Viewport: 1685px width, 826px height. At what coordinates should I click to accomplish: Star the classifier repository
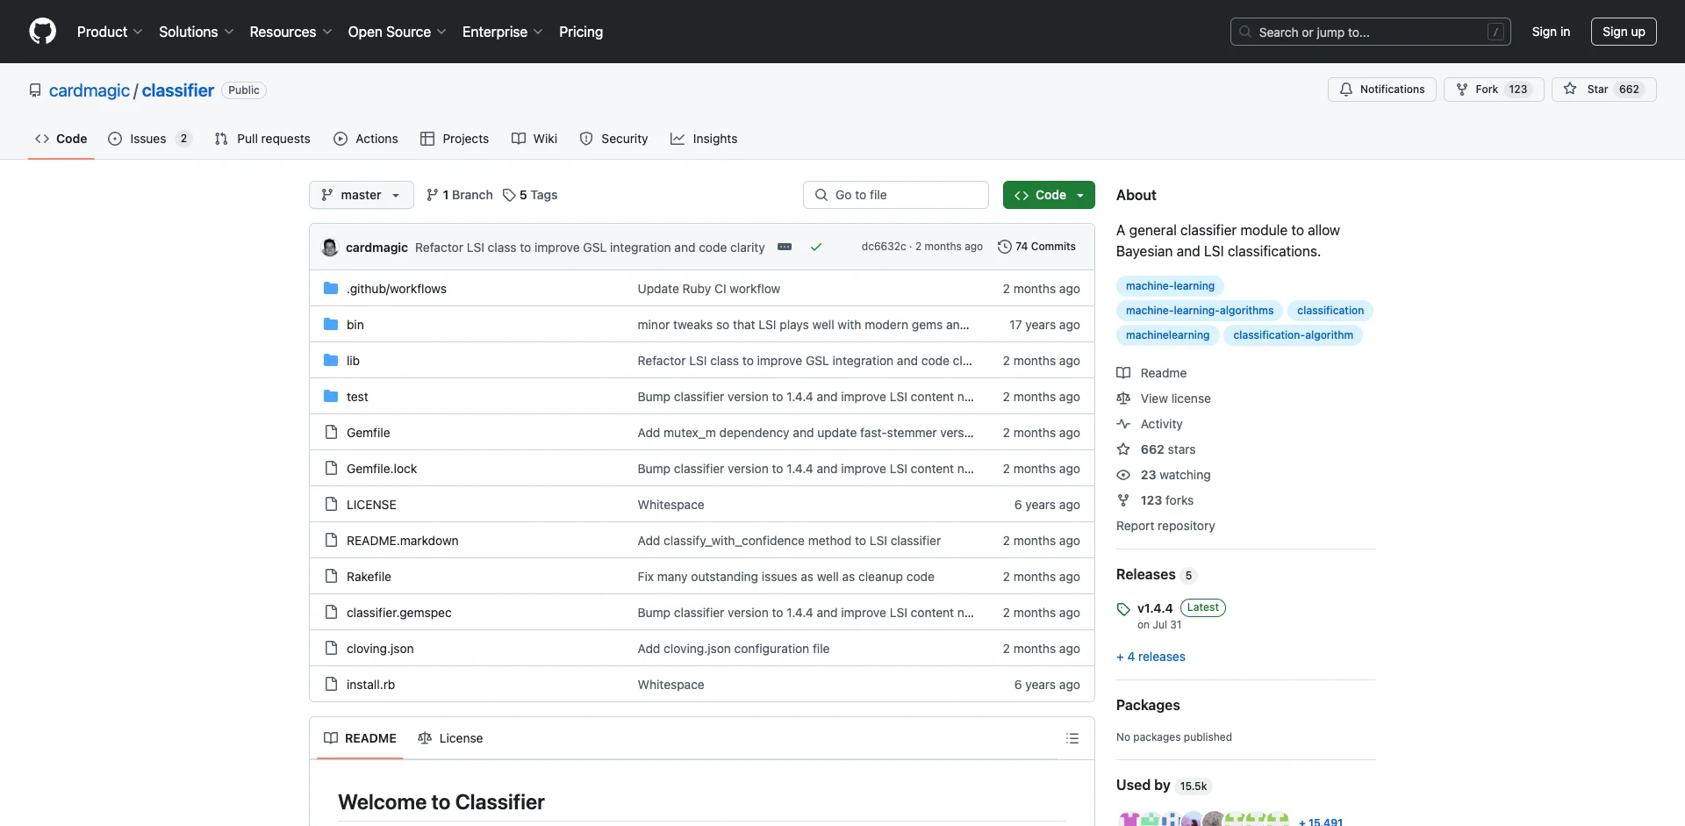coord(1603,90)
